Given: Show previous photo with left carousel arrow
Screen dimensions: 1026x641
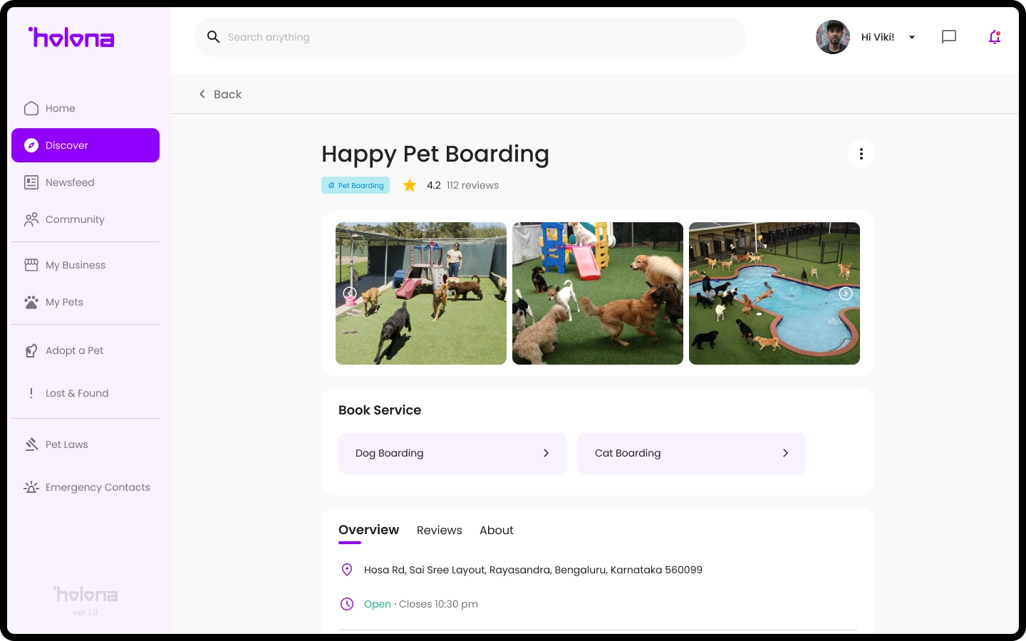Looking at the screenshot, I should pyautogui.click(x=350, y=293).
